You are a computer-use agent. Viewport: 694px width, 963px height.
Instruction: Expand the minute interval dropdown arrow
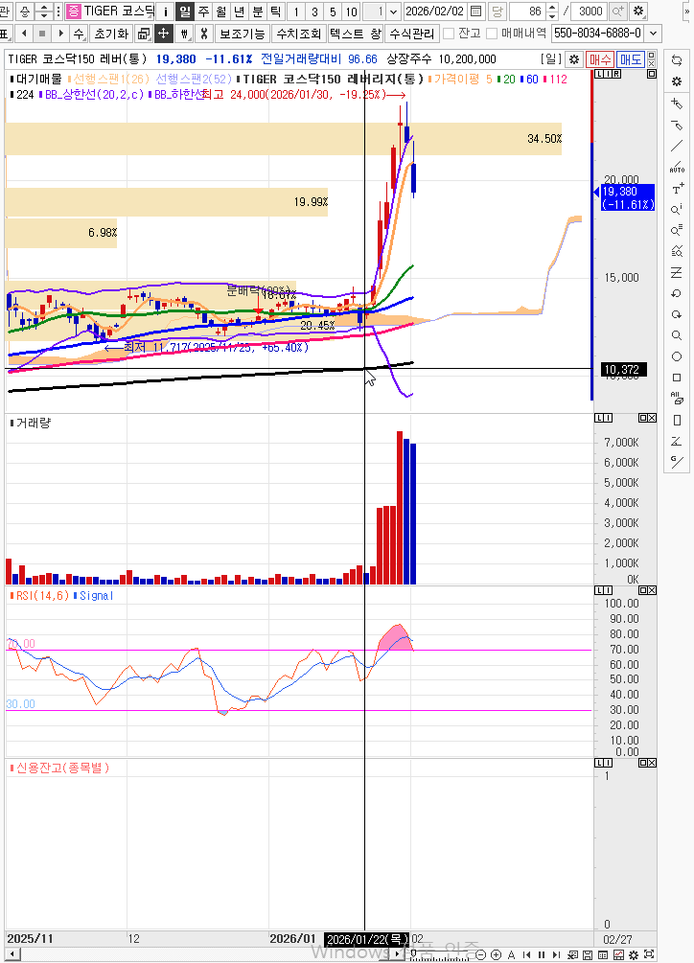tap(394, 11)
